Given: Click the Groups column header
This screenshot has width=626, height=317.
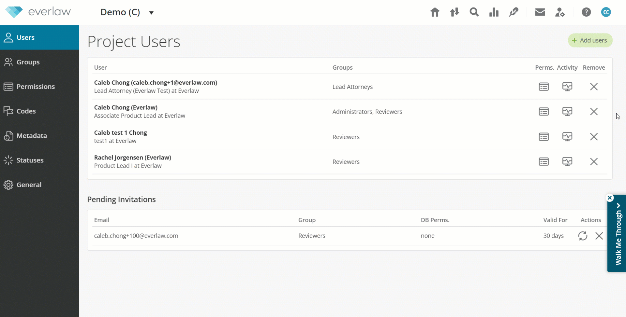Looking at the screenshot, I should coord(342,67).
